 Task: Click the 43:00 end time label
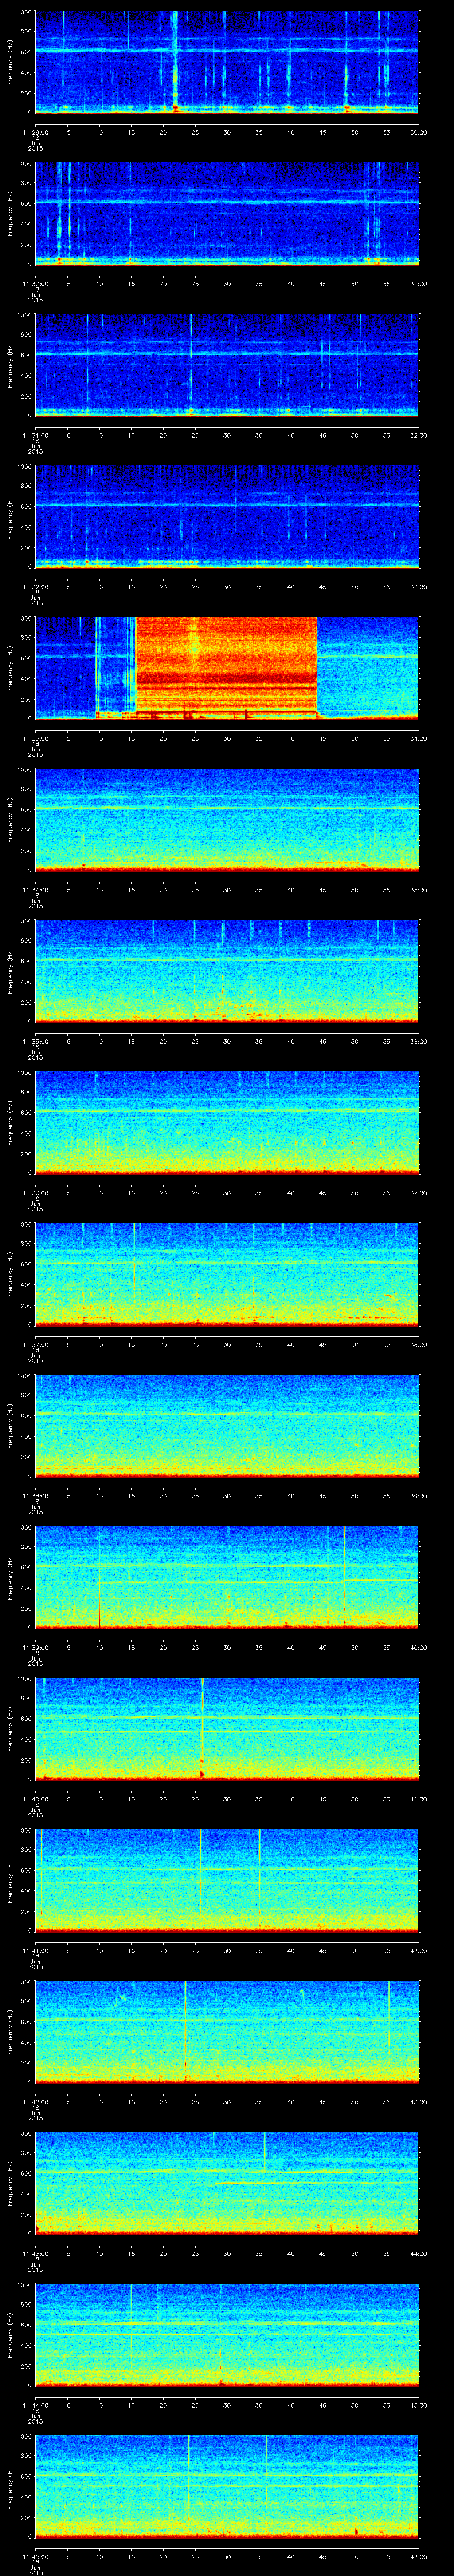tap(419, 2102)
